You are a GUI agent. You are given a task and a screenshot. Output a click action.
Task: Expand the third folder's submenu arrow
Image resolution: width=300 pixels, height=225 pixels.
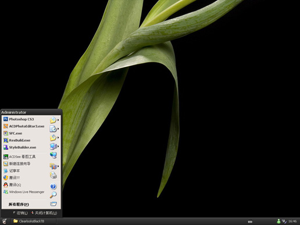point(58,137)
